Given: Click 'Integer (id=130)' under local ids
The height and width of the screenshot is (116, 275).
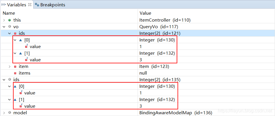Looking at the screenshot, I should (x=157, y=86).
